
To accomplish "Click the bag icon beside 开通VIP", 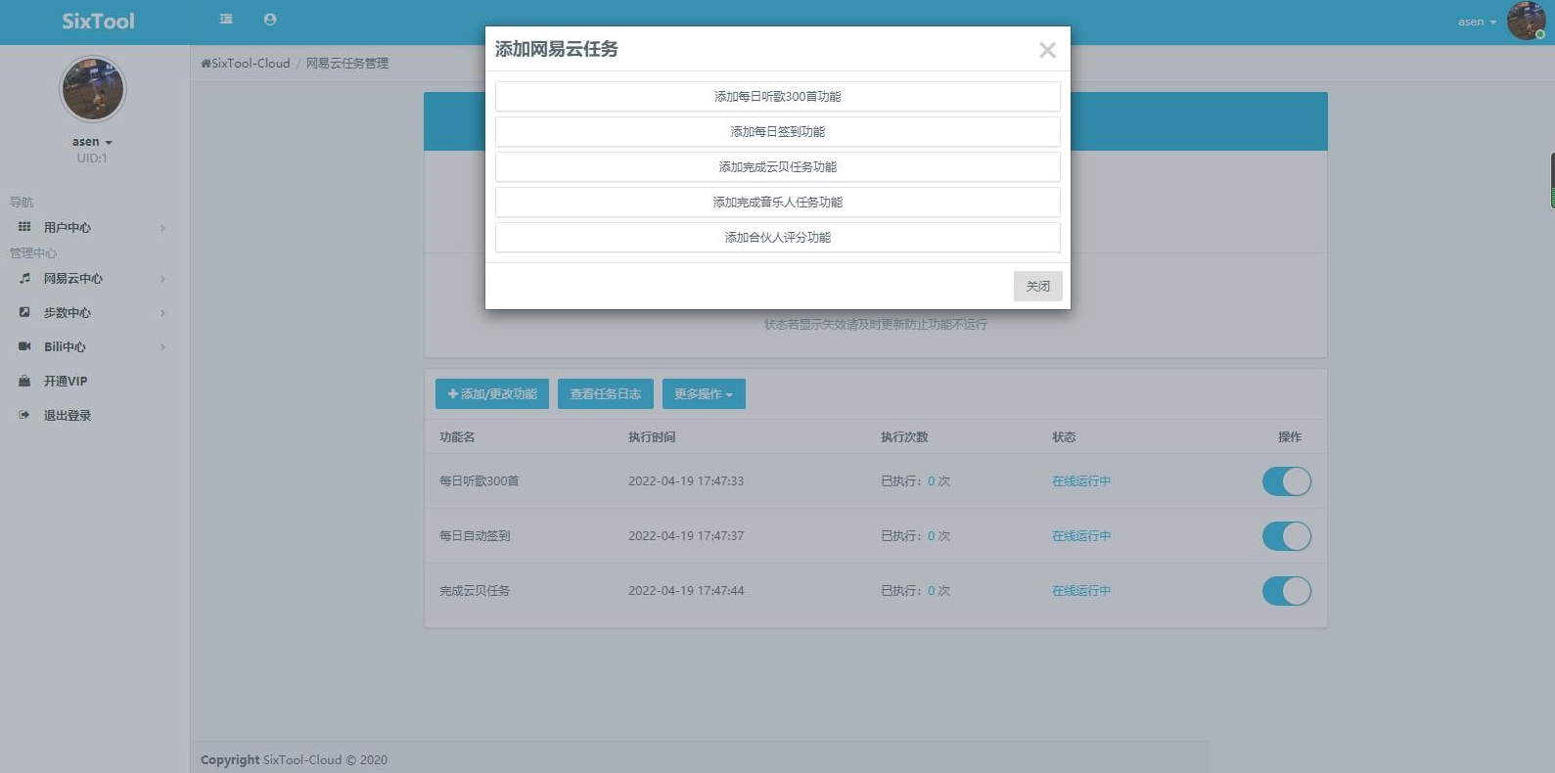I will (x=24, y=381).
